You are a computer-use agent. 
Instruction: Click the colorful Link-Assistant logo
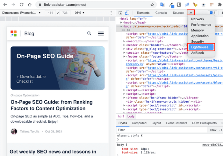click(14, 33)
